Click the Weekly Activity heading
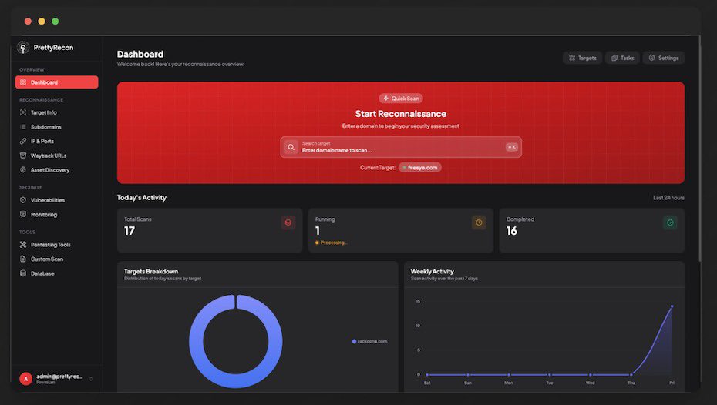This screenshot has height=405, width=717. [432, 271]
